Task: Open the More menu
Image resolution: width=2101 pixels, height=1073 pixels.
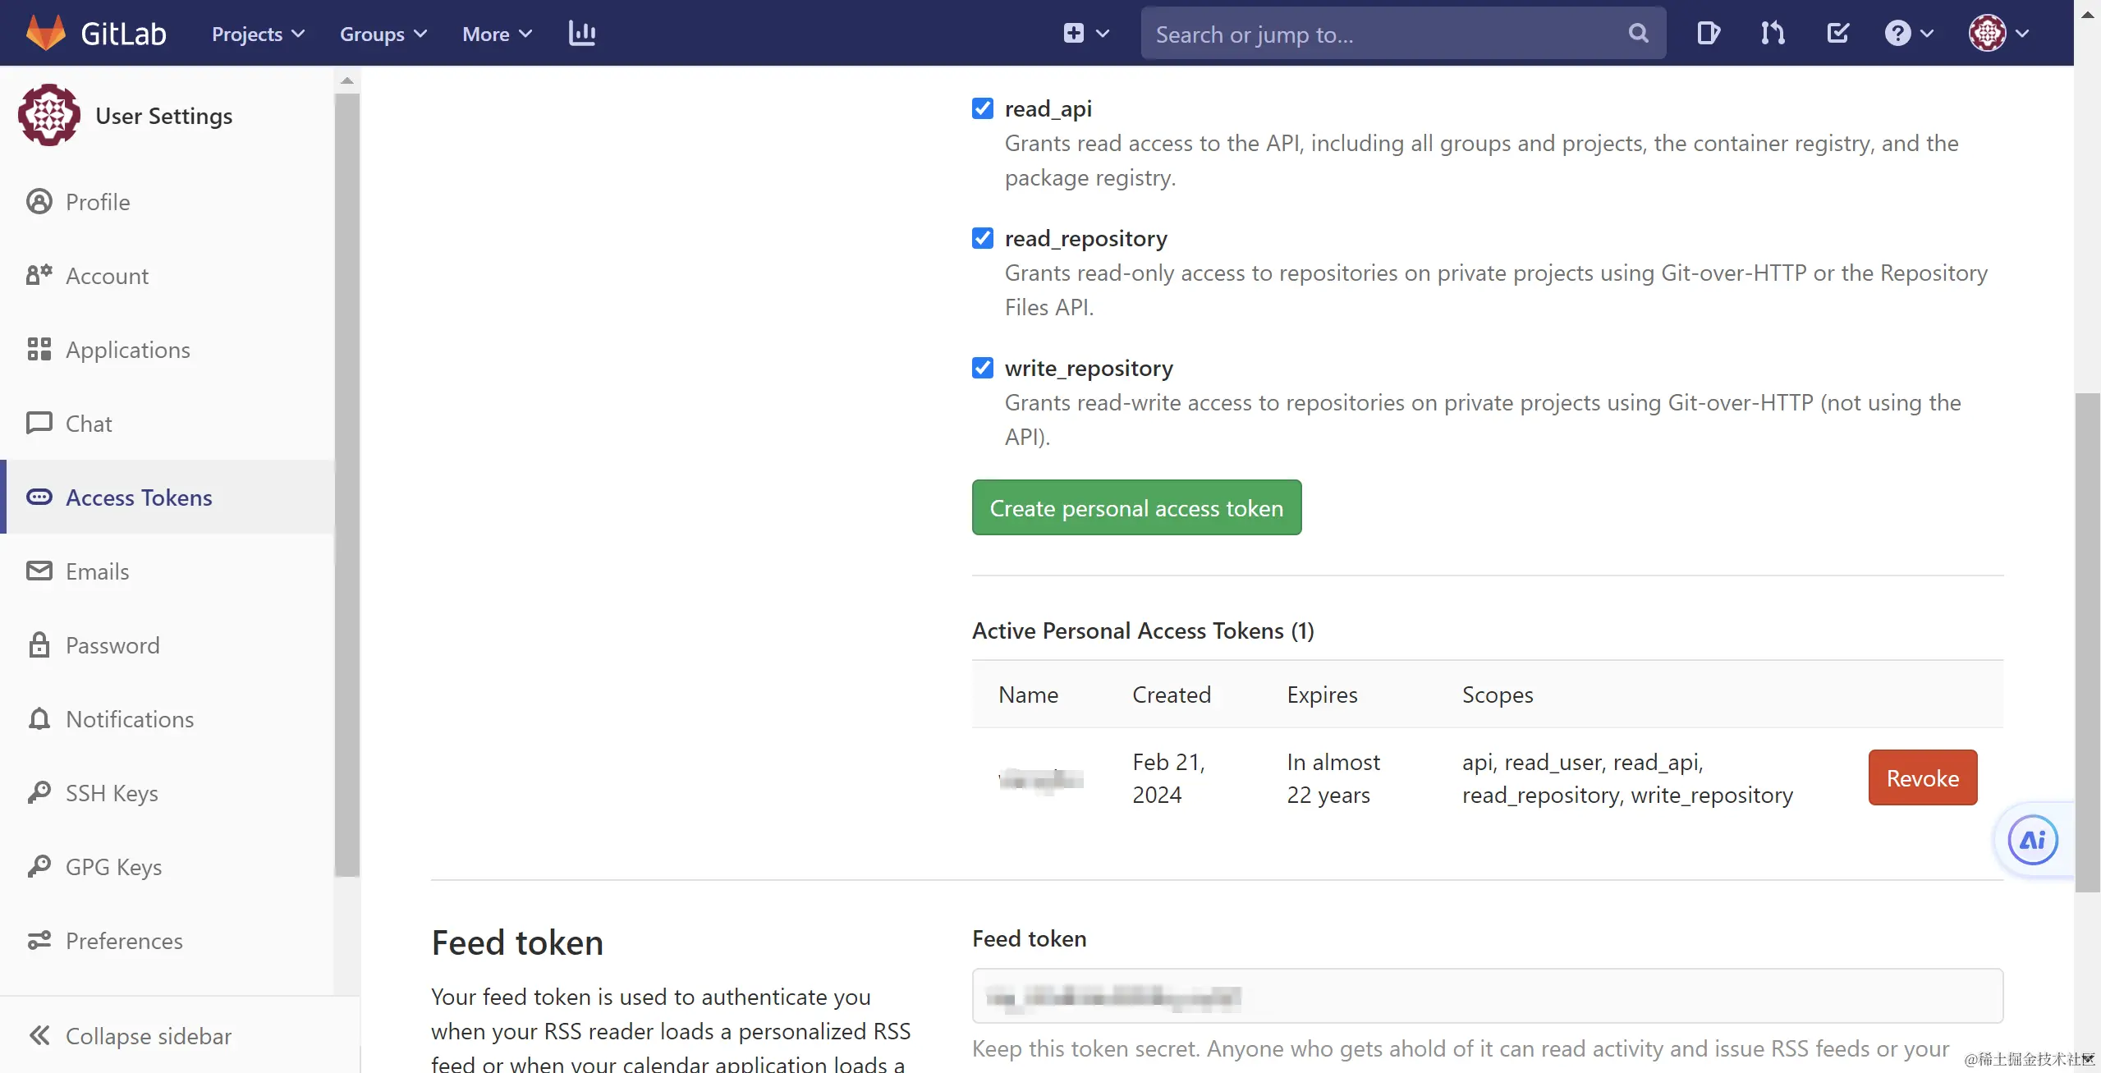Action: click(495, 34)
